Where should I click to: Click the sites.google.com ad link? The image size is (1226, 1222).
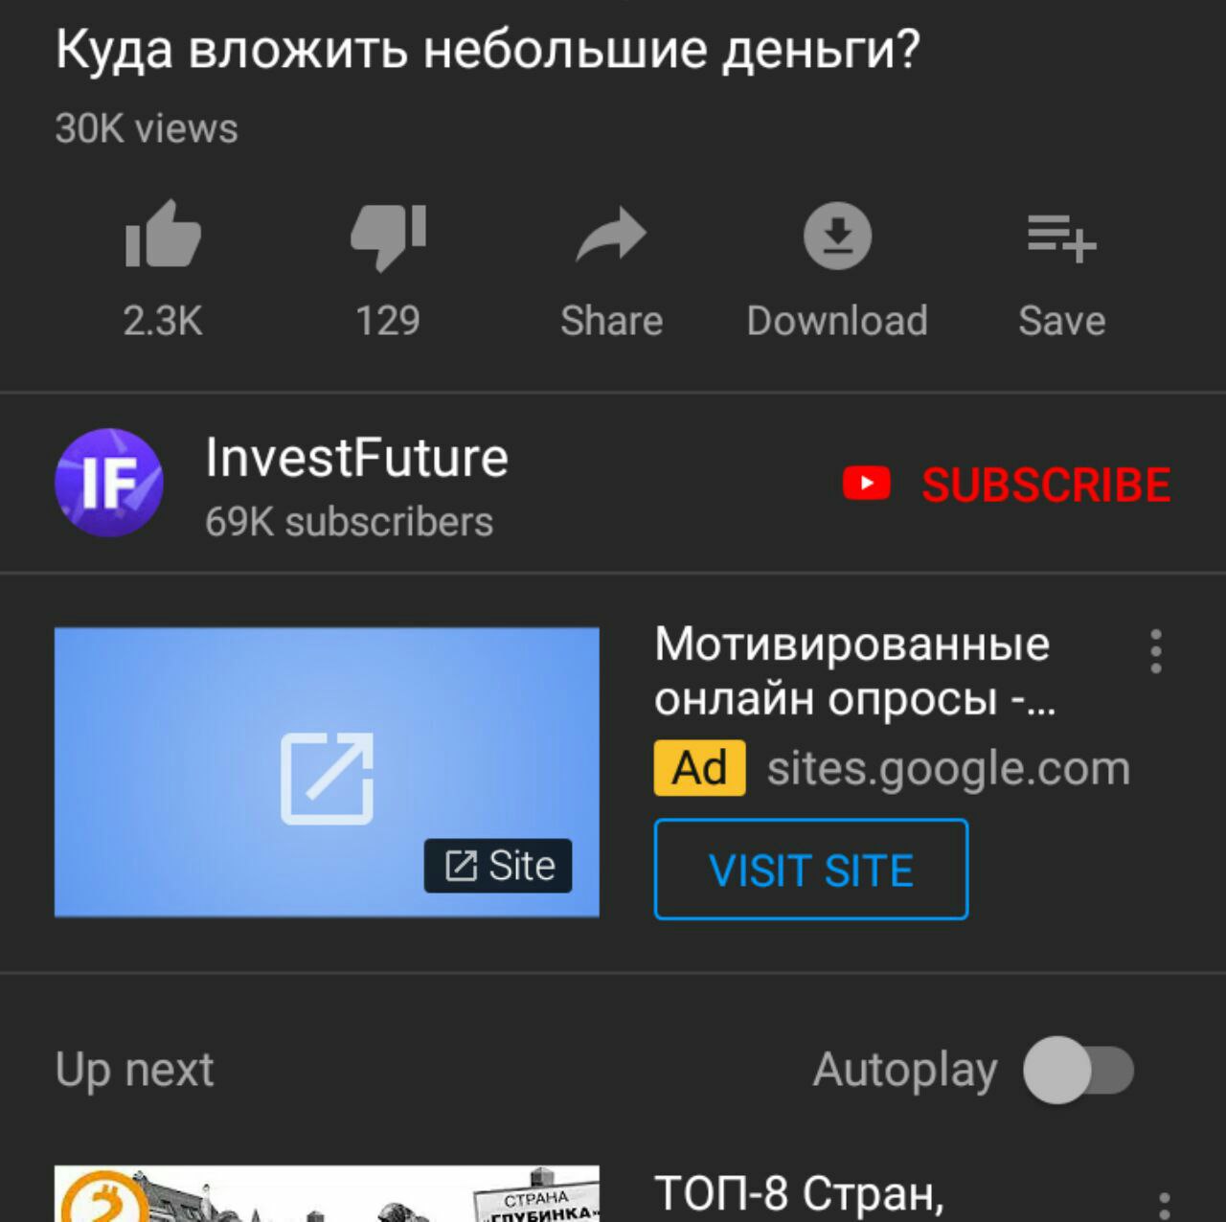(948, 769)
